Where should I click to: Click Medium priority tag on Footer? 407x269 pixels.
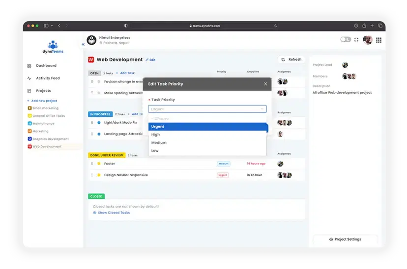pos(224,164)
